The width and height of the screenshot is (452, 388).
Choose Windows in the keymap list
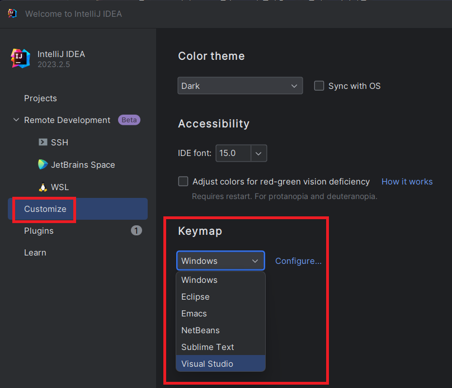220,280
